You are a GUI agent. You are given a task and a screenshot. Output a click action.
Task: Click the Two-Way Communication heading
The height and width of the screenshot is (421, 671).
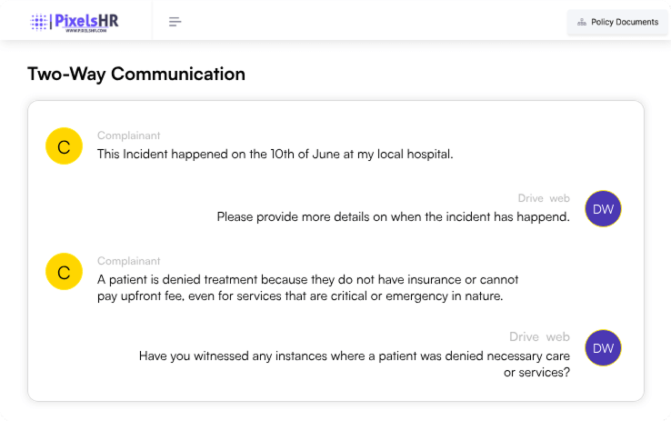[136, 75]
